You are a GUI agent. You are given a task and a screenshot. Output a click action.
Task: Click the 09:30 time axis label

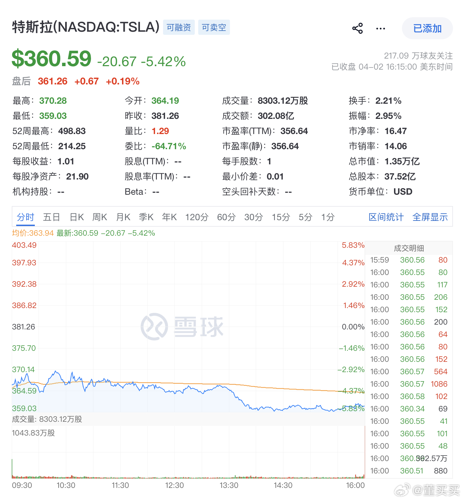point(22,485)
